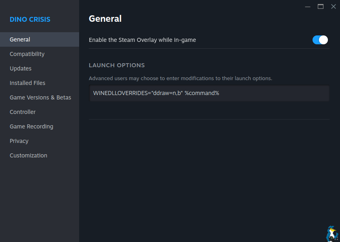Show the Game Recording options
This screenshot has width=340, height=242.
pos(31,126)
